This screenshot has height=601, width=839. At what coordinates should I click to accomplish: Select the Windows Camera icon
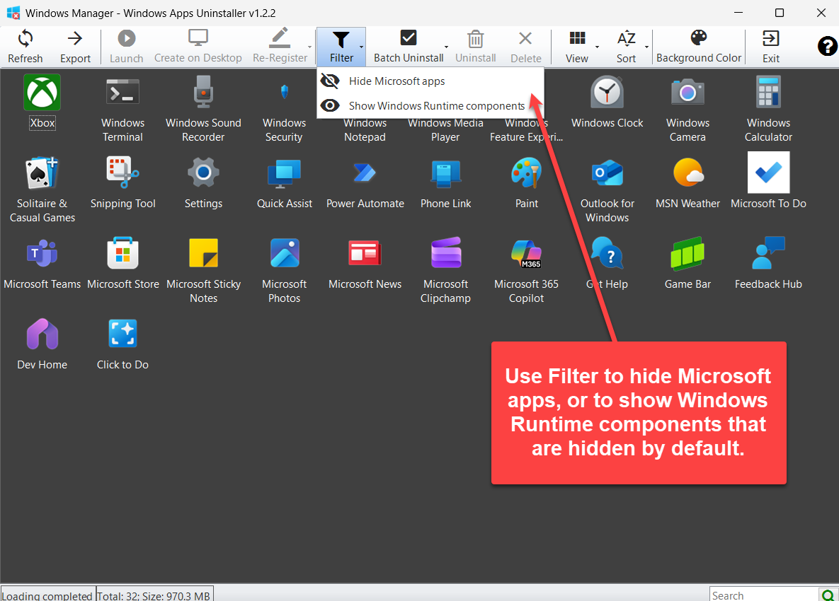click(x=687, y=93)
